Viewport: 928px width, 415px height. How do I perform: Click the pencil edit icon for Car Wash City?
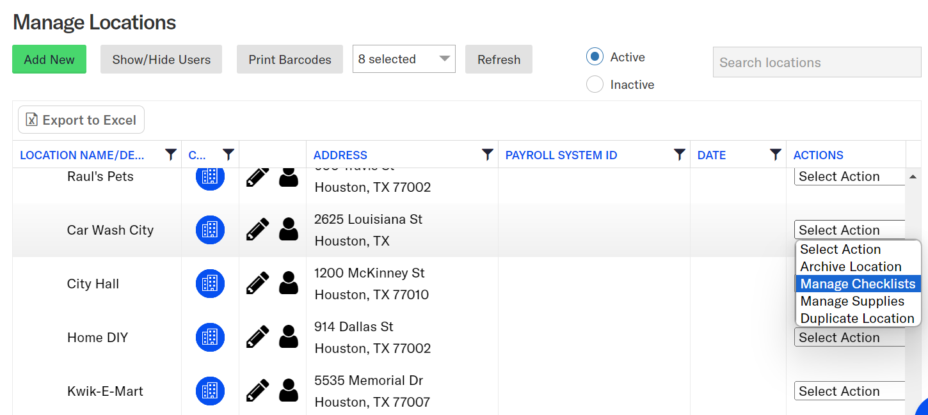[257, 230]
